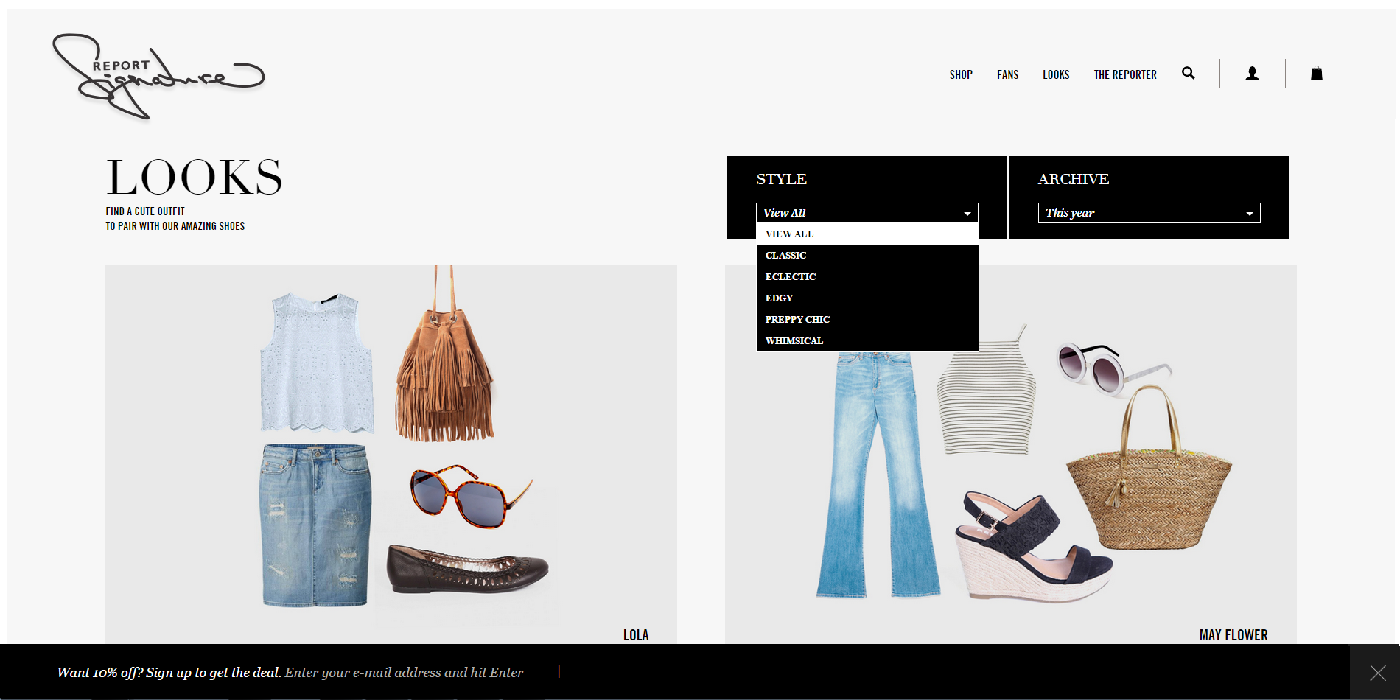Image resolution: width=1400 pixels, height=700 pixels.
Task: Open the search magnifier icon
Action: coord(1188,73)
